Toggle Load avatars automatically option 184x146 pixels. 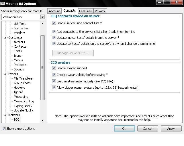click(54, 81)
